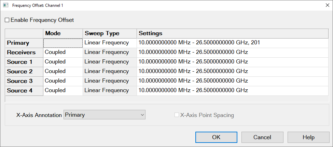Select Receivers row Coupled mode cell
This screenshot has height=147, width=333.
[63, 53]
